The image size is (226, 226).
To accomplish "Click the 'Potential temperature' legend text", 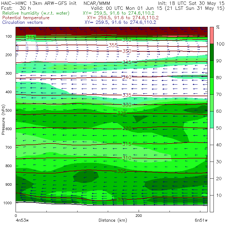I will (26, 18).
